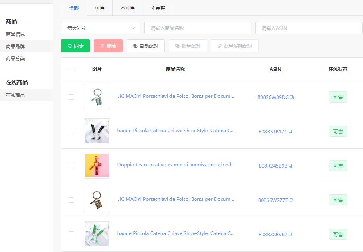The height and width of the screenshot is (252, 363).
Task: Click the 请输入商品名称 search input field
Action: pos(197,28)
